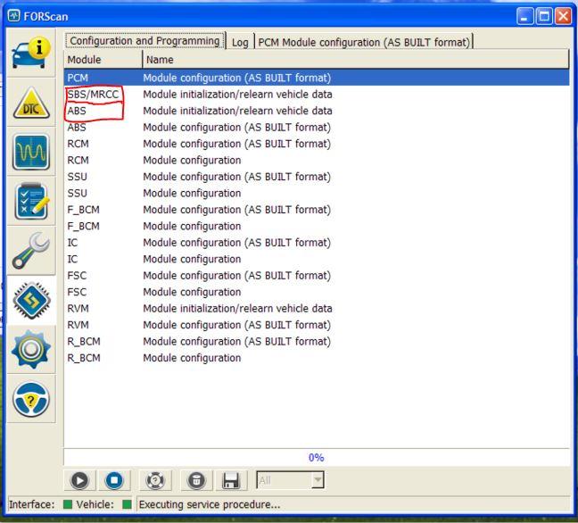Click the floppy disk Save button
Viewport: 578px width, 523px height.
click(231, 480)
